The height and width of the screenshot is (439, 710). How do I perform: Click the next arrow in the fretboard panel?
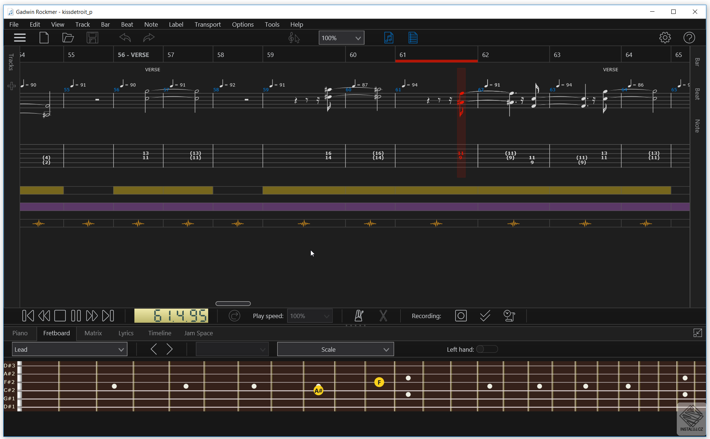[169, 349]
